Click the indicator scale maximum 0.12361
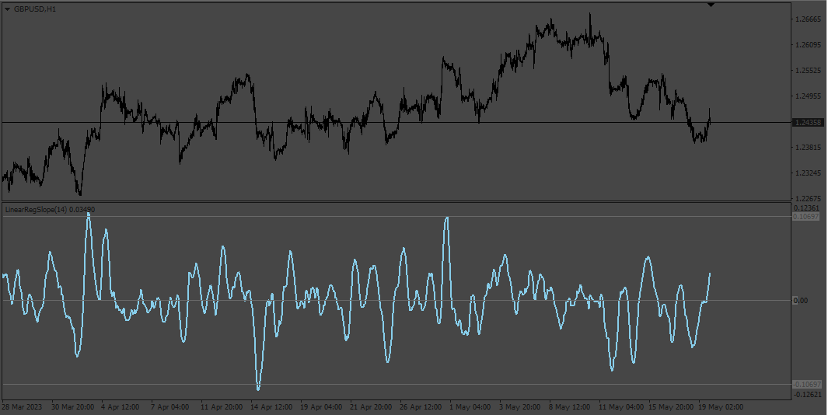Viewport: 828px width, 415px height. pyautogui.click(x=806, y=208)
